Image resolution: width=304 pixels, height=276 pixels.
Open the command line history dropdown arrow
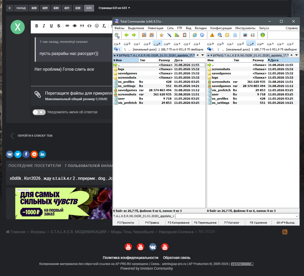(x=297, y=216)
